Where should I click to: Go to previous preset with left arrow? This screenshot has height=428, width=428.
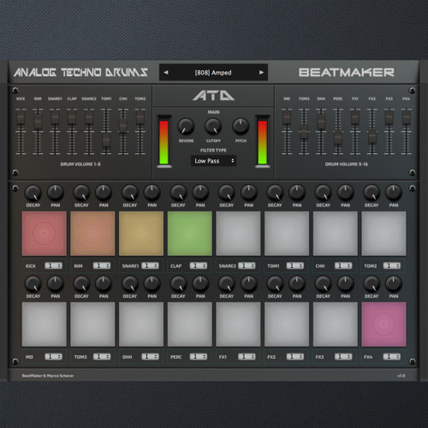point(166,73)
